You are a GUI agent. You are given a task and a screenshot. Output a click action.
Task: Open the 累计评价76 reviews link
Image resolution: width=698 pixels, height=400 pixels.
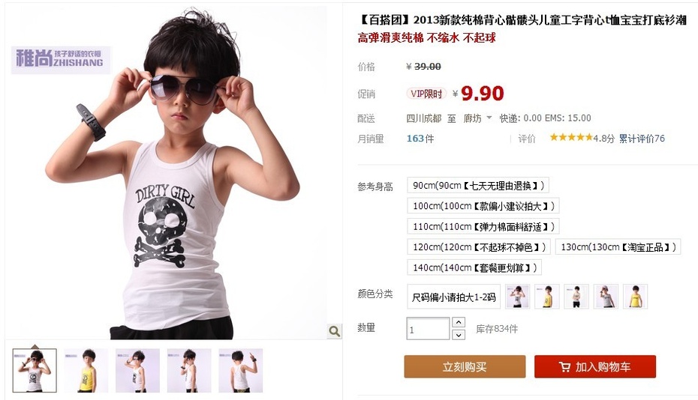tap(642, 139)
